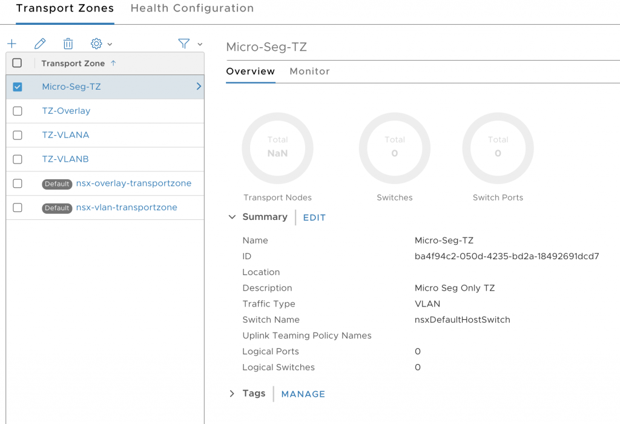
Task: Open the Health Configuration tab
Action: tap(192, 8)
